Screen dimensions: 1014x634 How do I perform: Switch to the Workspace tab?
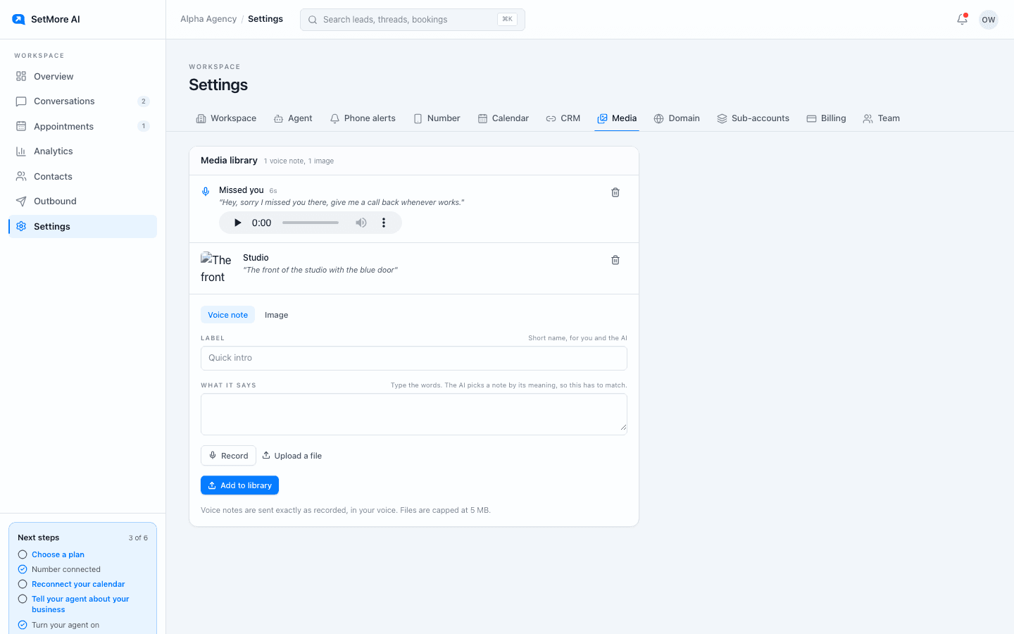(226, 118)
